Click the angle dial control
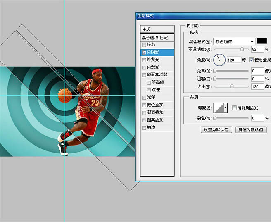Viewport: 271px width, 222px height. tap(219, 60)
